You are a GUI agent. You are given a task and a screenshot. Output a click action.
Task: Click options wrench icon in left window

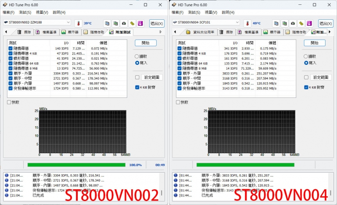coord(132,23)
